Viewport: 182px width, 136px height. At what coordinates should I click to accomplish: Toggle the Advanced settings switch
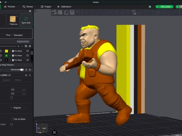[22, 70]
